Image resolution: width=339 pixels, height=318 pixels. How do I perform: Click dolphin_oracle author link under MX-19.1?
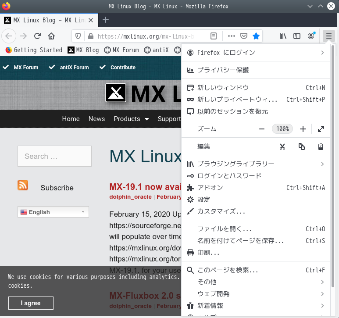tap(130, 197)
